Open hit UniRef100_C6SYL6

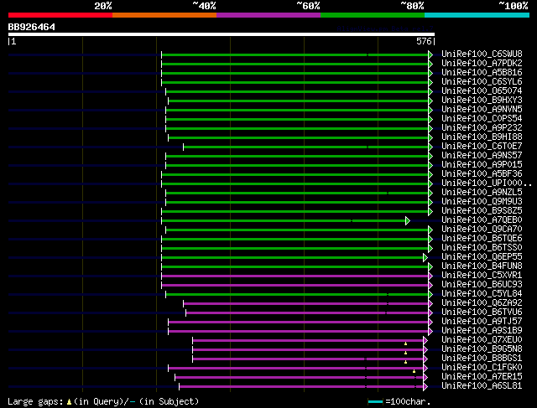point(482,81)
